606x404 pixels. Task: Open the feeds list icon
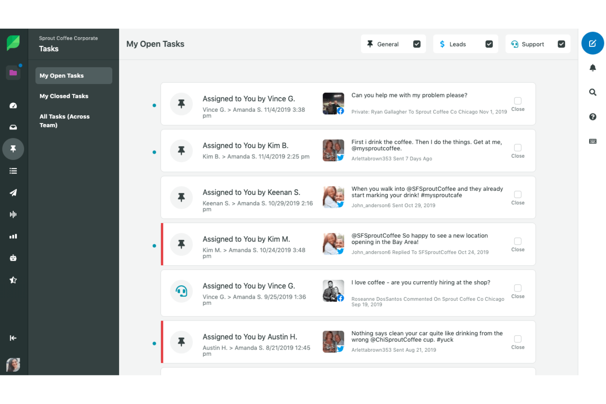point(13,171)
